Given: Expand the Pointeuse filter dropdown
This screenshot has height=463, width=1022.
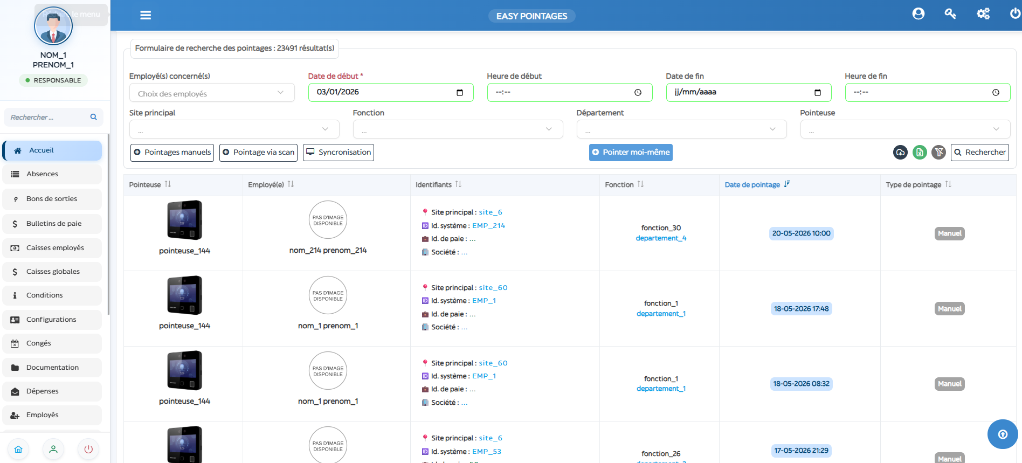Looking at the screenshot, I should pyautogui.click(x=906, y=129).
